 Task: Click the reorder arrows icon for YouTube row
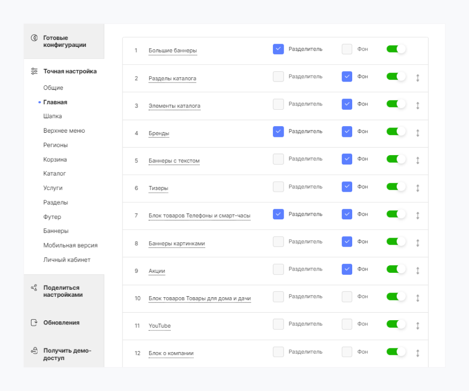(417, 325)
